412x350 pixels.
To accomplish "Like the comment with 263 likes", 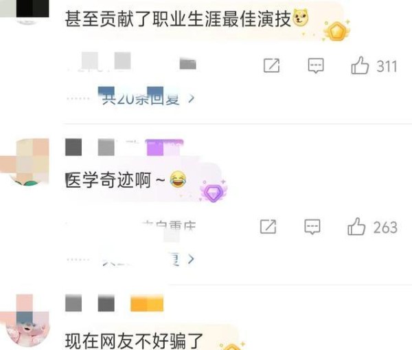I will pyautogui.click(x=356, y=226).
